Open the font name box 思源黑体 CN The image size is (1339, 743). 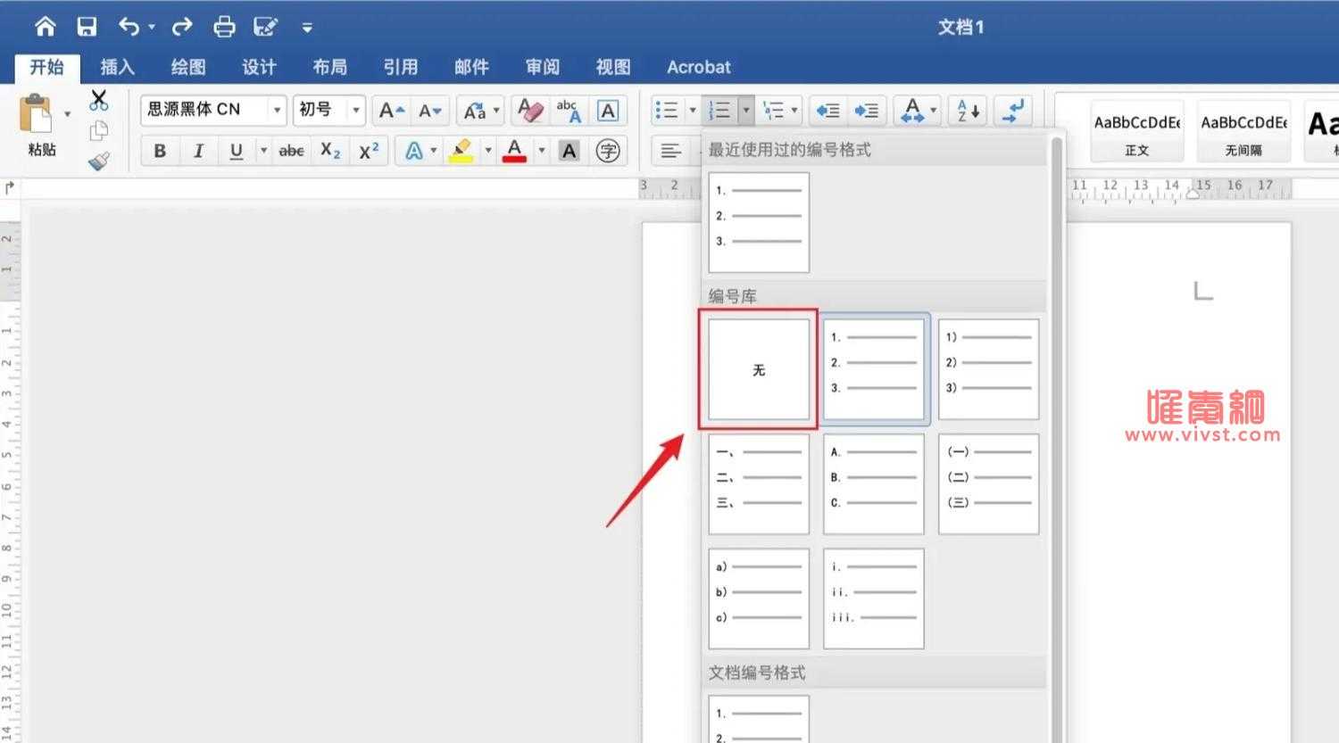[x=213, y=110]
